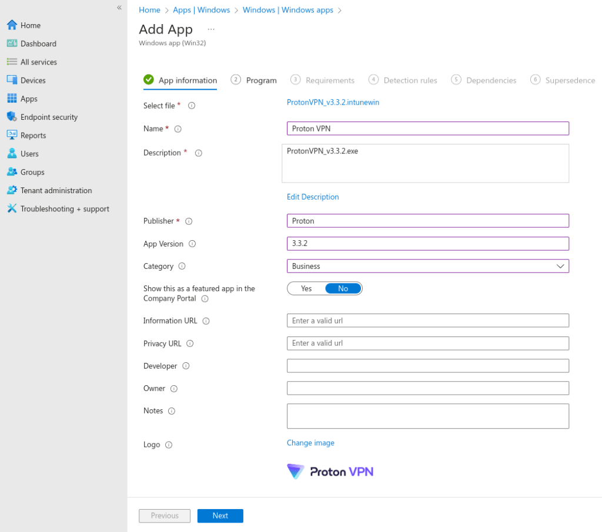Select the Tenant administration icon
The height and width of the screenshot is (532, 602).
pos(12,190)
